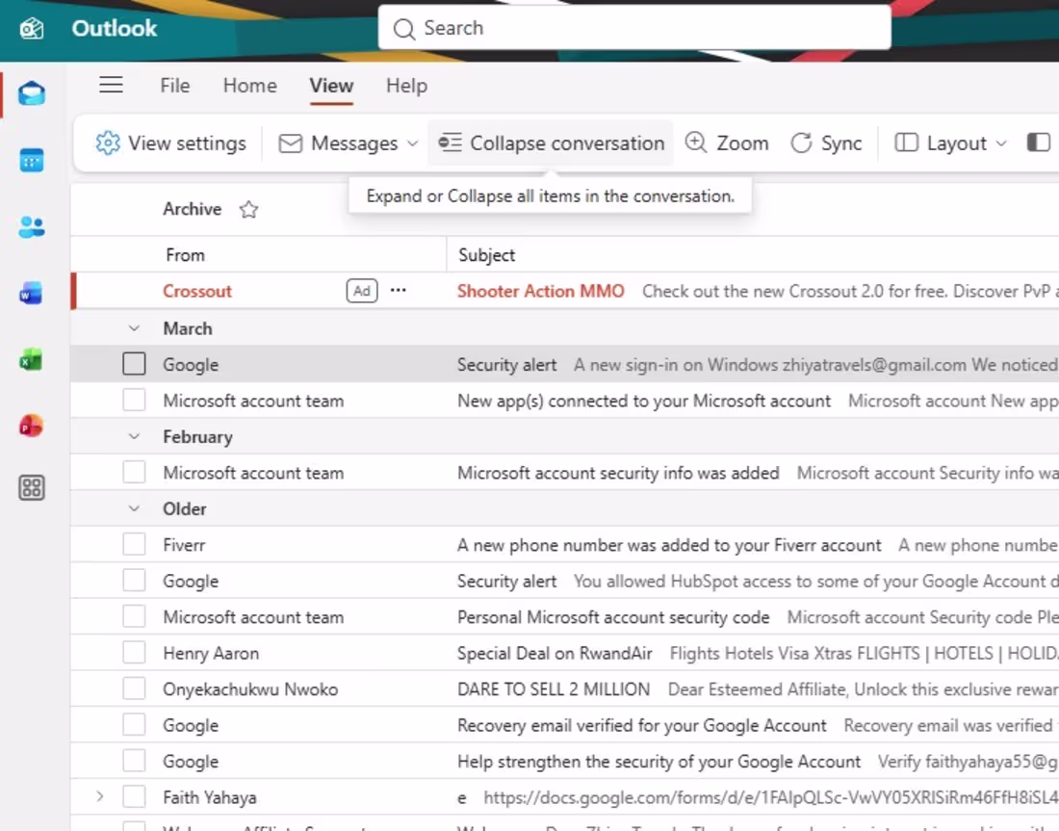Switch to the Home tab
Screen dimensions: 1059x831
(250, 86)
